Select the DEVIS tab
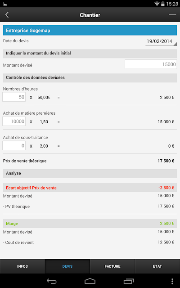Image resolution: width=180 pixels, height=288 pixels. pyautogui.click(x=67, y=266)
